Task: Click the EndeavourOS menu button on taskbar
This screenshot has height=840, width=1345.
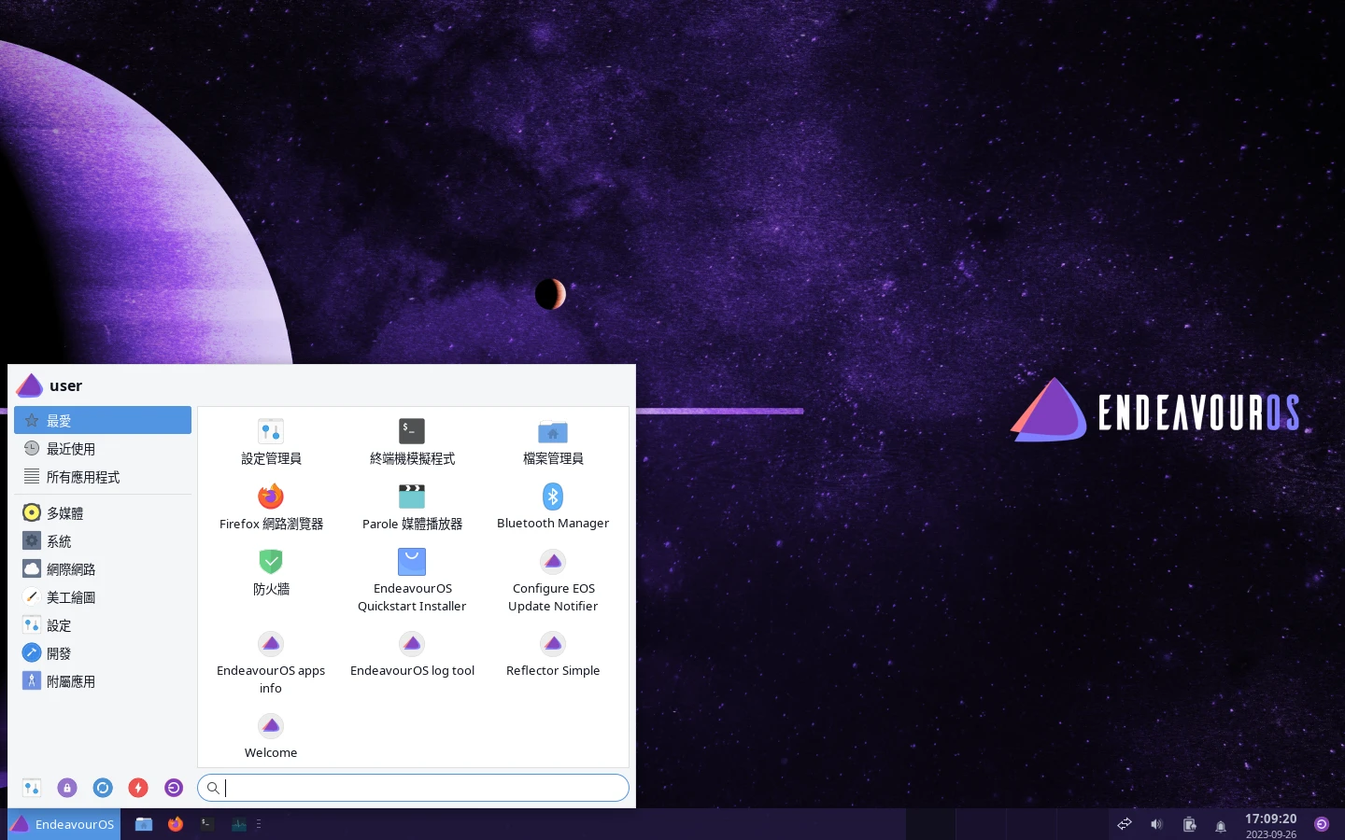Action: coord(64,824)
